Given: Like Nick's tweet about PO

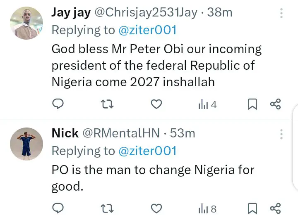Looking at the screenshot, I should (x=156, y=208).
